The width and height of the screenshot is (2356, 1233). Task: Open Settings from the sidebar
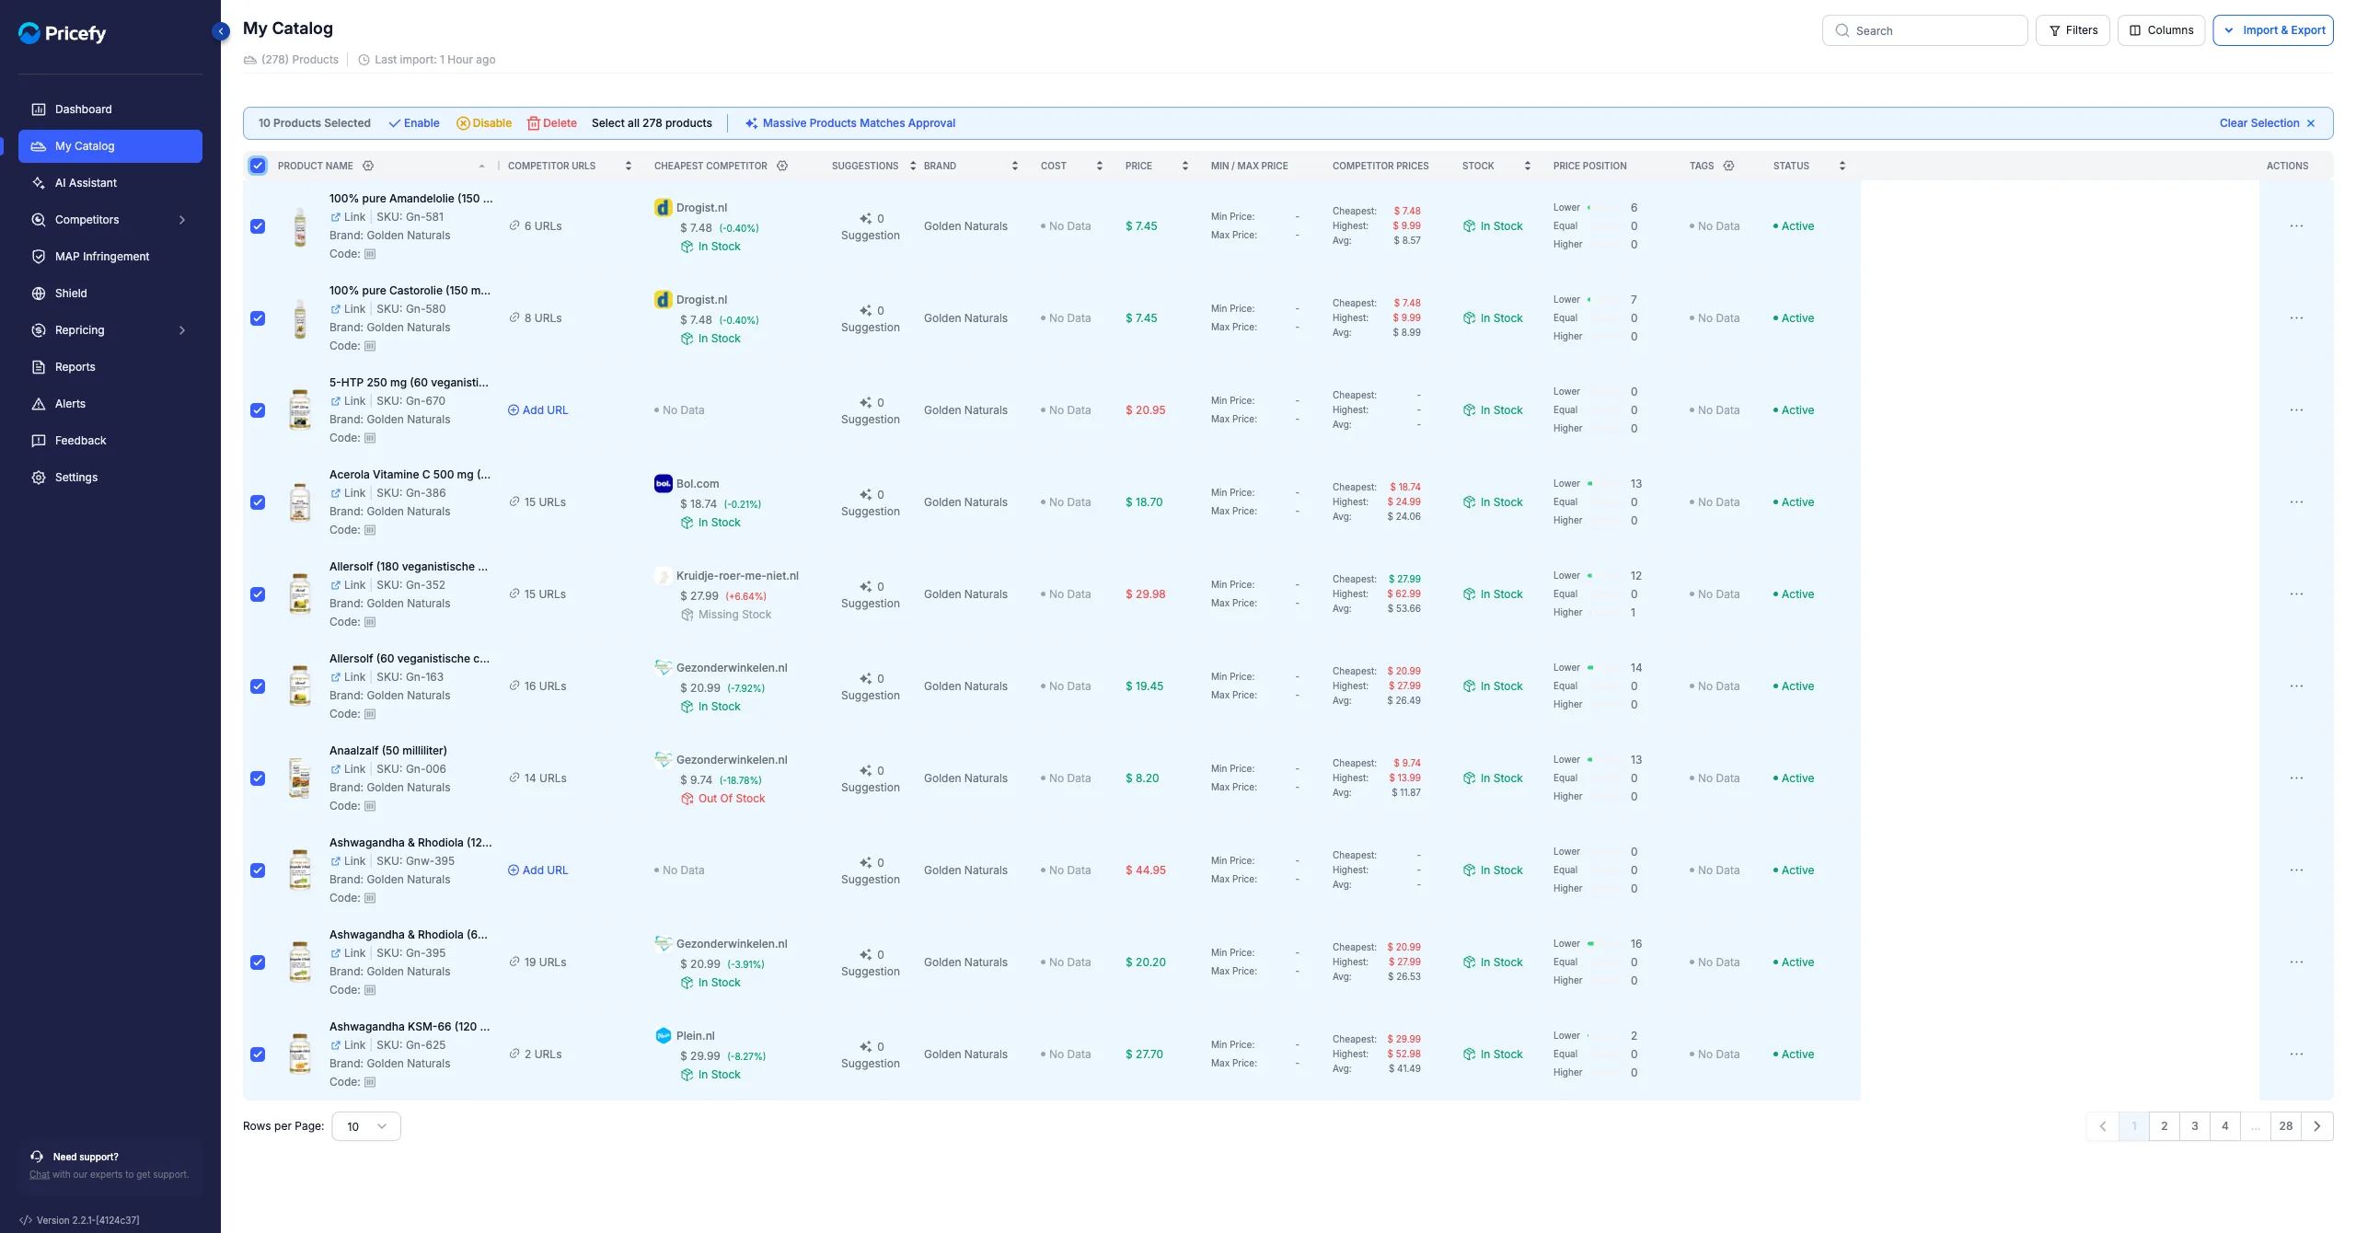click(110, 478)
